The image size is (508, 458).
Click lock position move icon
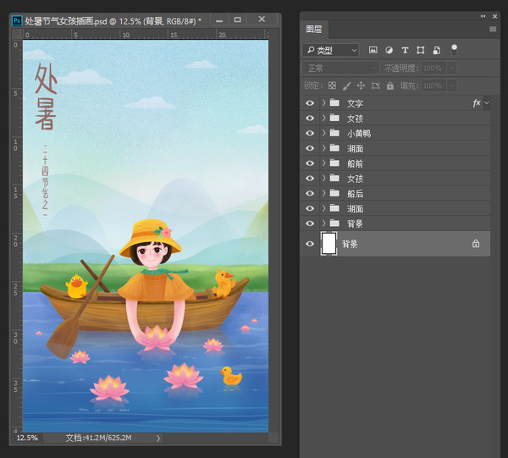pos(361,86)
